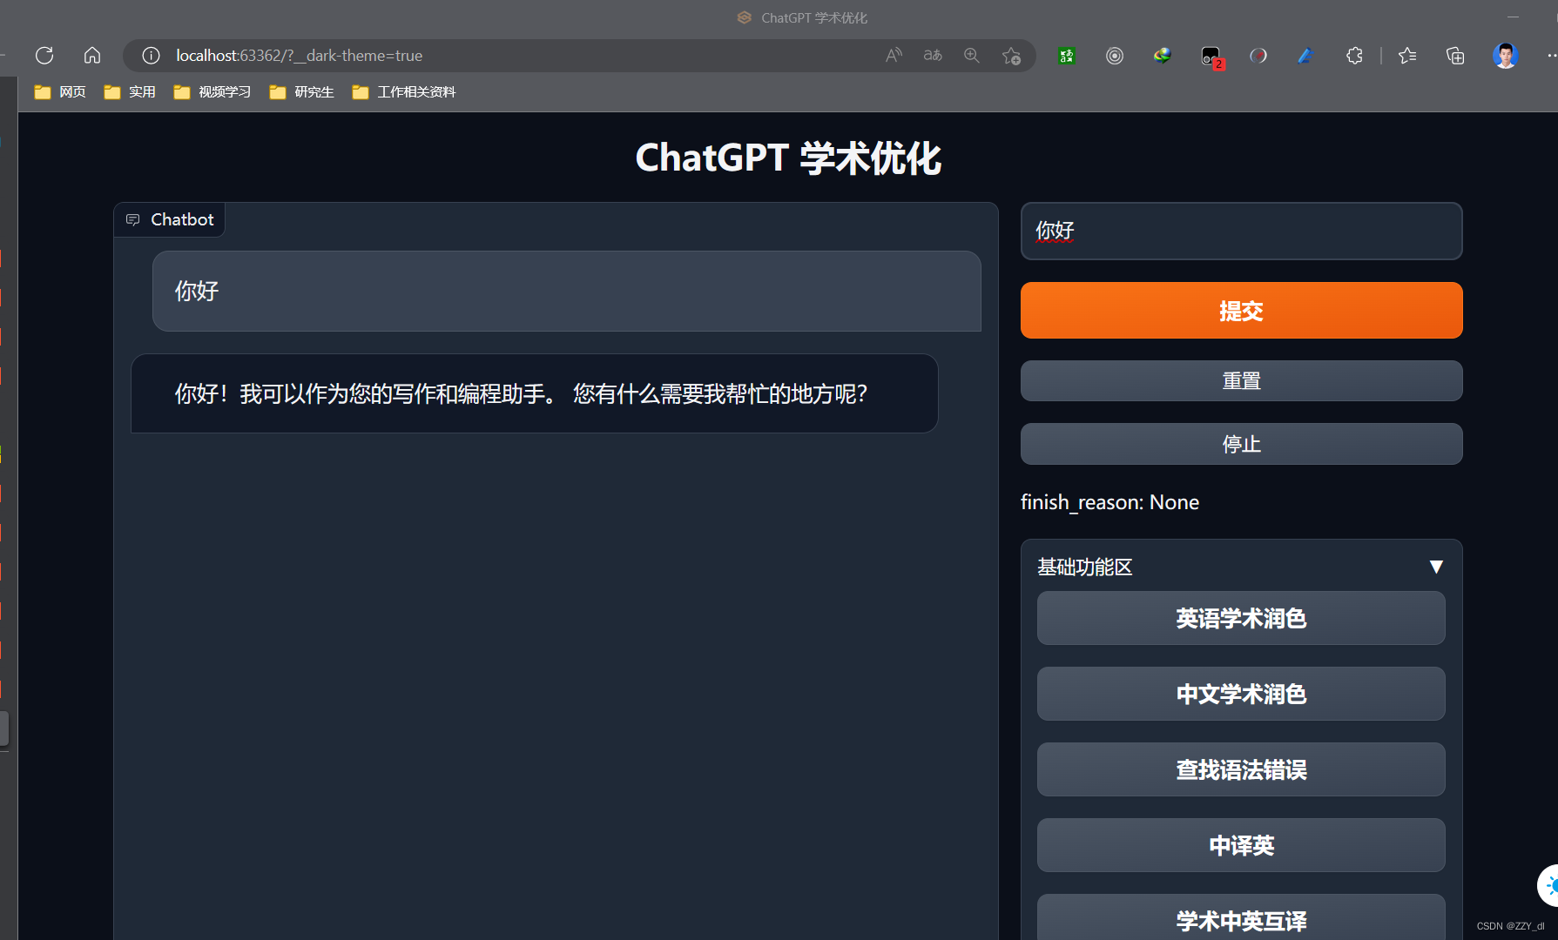The width and height of the screenshot is (1558, 940).
Task: Click the ChatGPT 学术优化 browser tab
Action: tap(802, 17)
